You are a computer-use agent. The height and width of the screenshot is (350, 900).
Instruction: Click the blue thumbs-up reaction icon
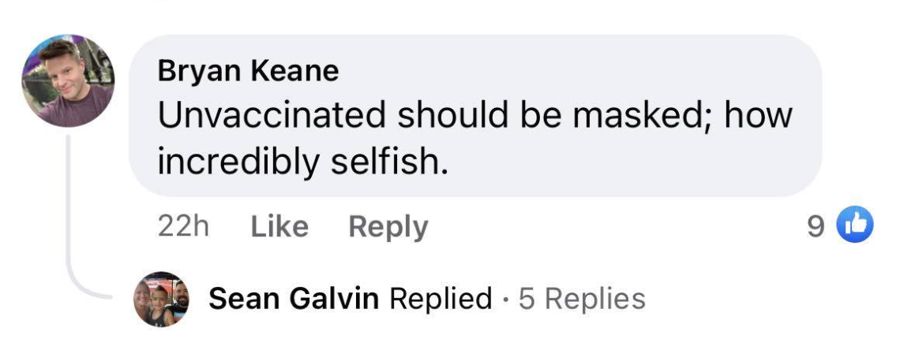pyautogui.click(x=856, y=226)
